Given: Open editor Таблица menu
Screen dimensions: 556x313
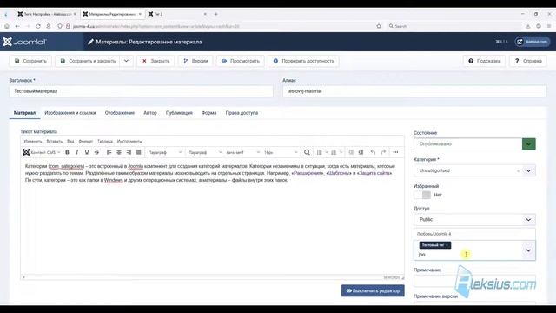Looking at the screenshot, I should pos(105,141).
